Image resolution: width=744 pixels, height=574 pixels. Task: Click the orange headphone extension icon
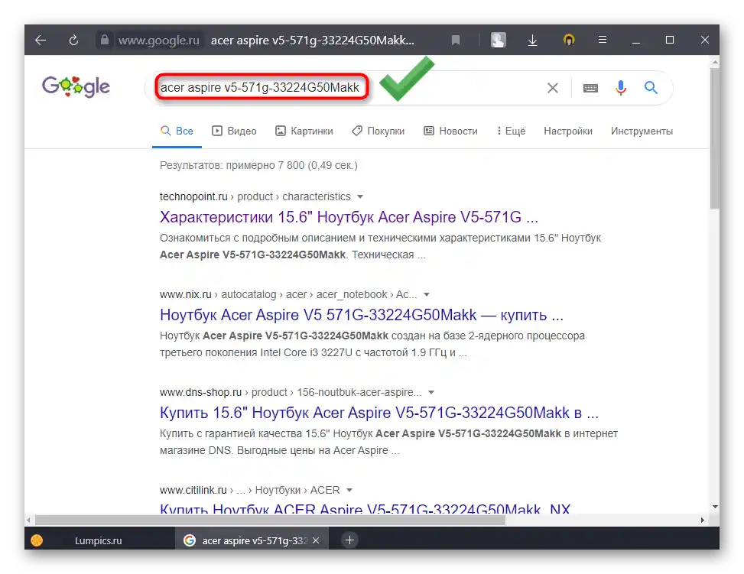click(569, 40)
